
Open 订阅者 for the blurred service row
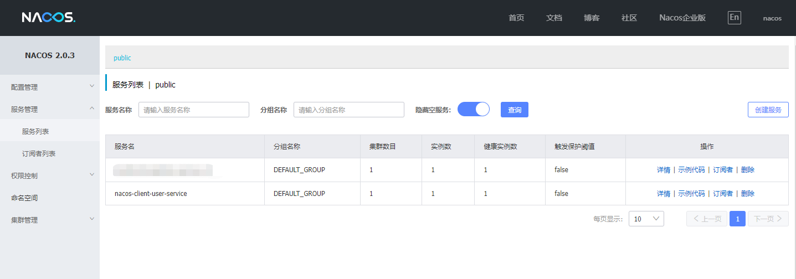(x=723, y=170)
